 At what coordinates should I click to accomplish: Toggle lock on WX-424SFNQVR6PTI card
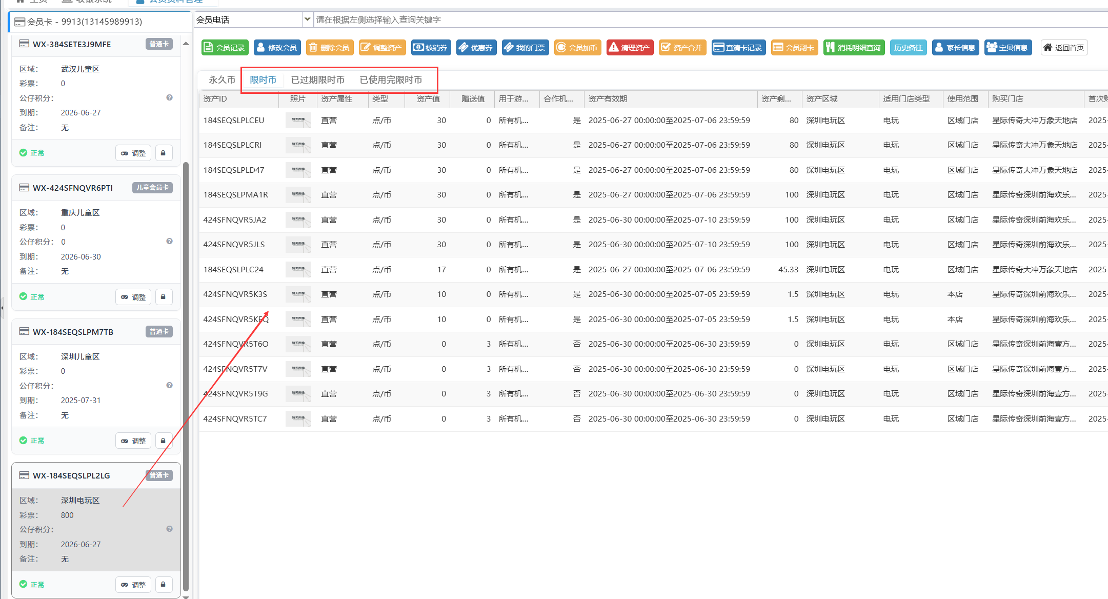(164, 297)
